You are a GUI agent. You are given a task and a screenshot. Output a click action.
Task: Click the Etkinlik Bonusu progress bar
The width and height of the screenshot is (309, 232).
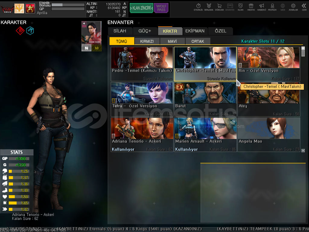(68, 5)
